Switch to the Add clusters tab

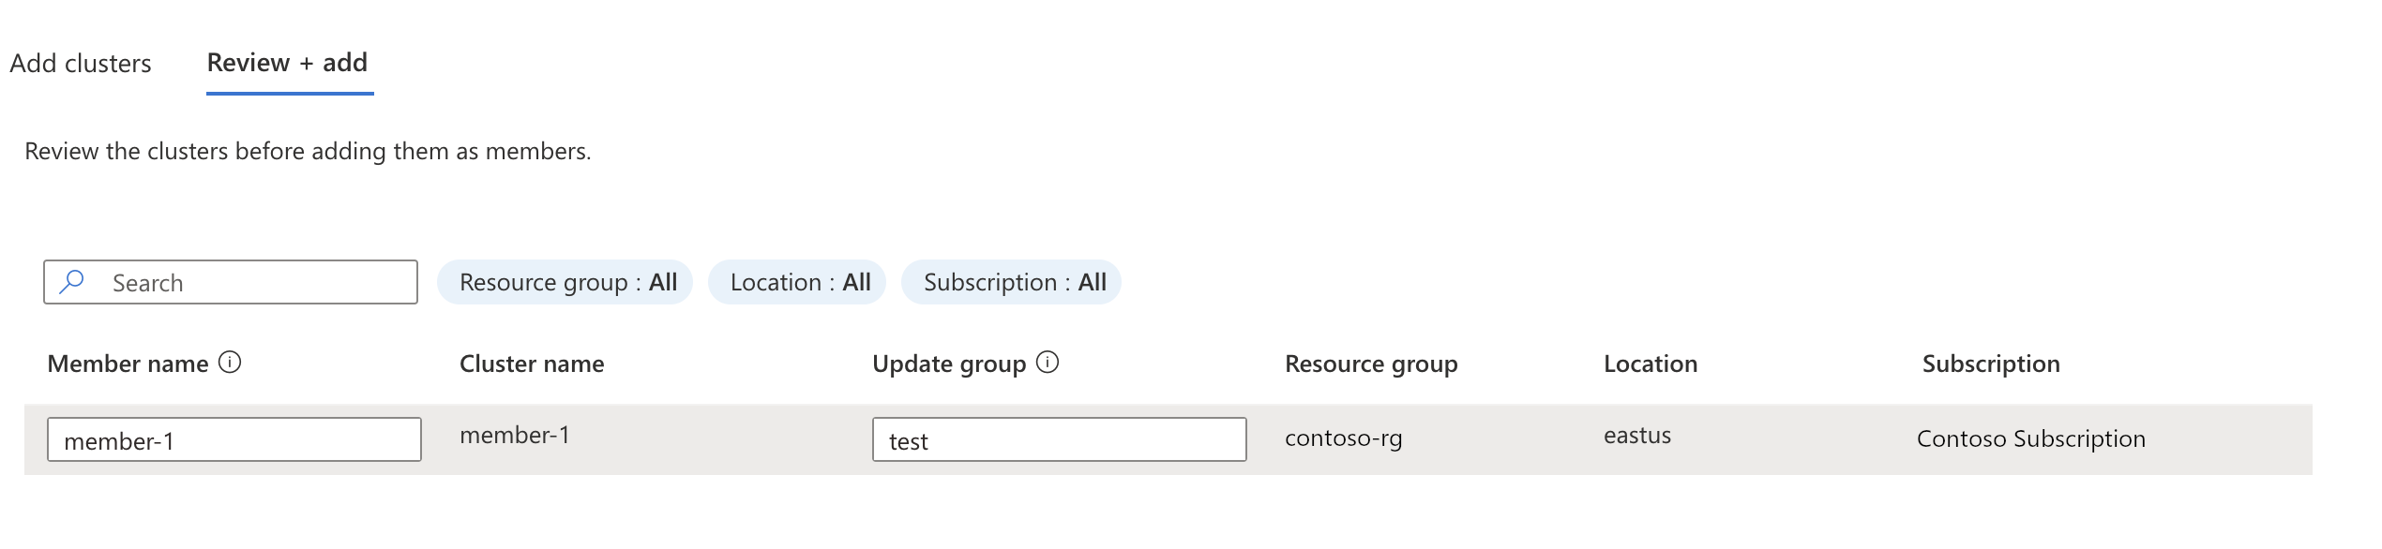click(x=81, y=64)
